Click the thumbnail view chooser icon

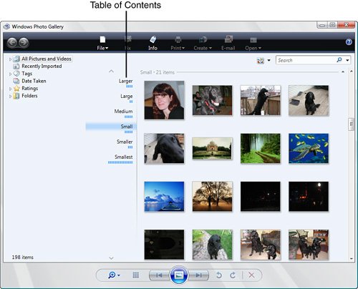[261, 61]
